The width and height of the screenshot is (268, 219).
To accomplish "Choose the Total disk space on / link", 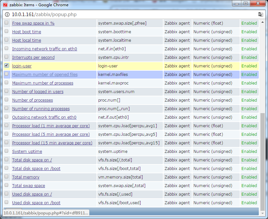I will point(32,160).
